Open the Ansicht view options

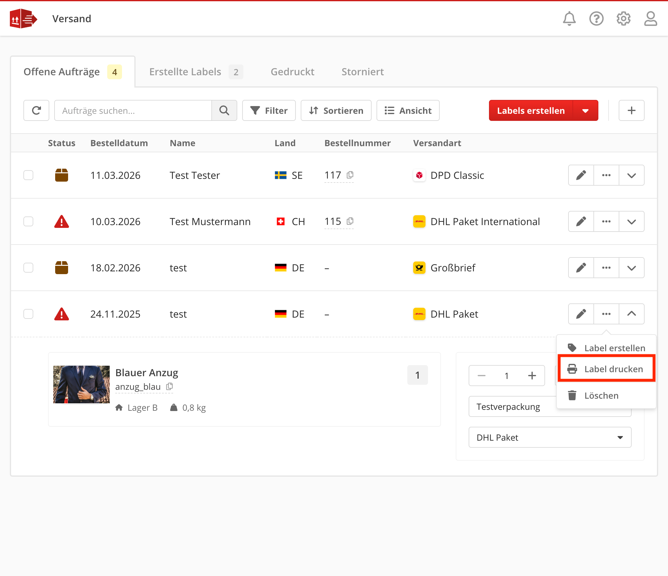408,110
